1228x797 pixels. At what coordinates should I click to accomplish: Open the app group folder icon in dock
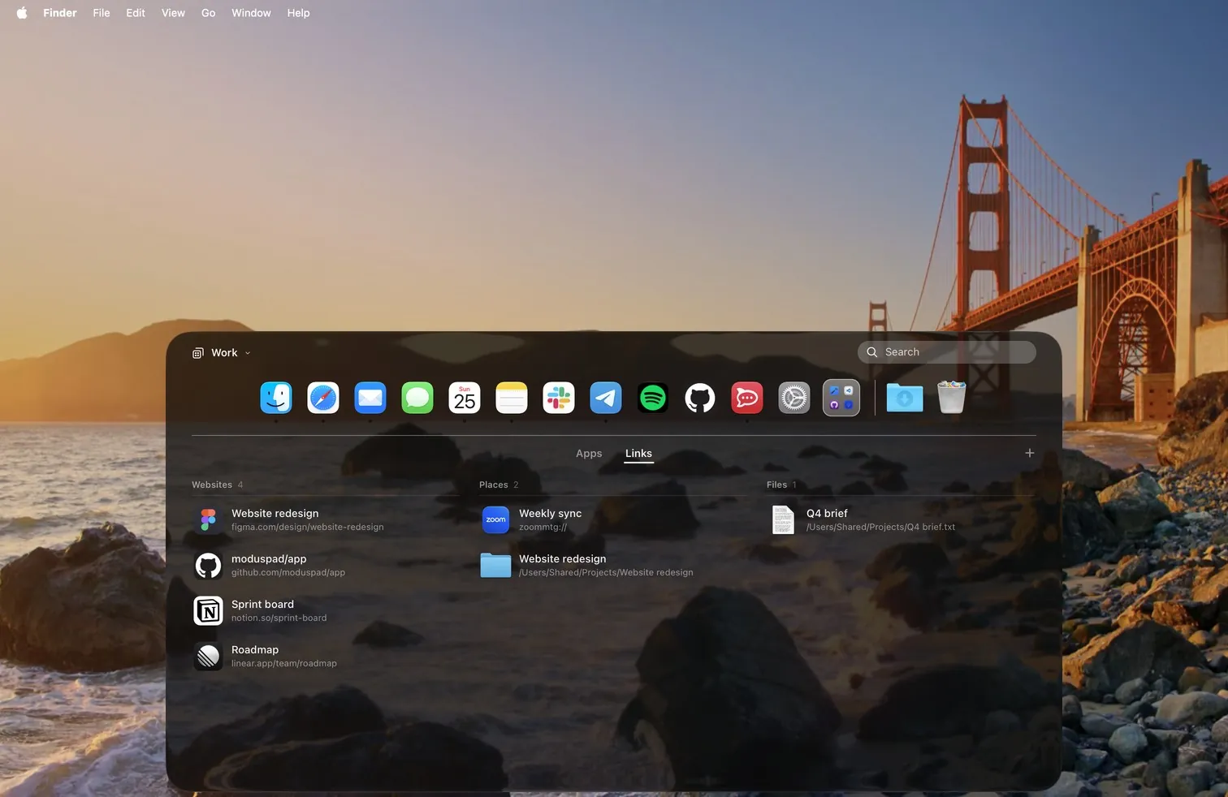841,398
